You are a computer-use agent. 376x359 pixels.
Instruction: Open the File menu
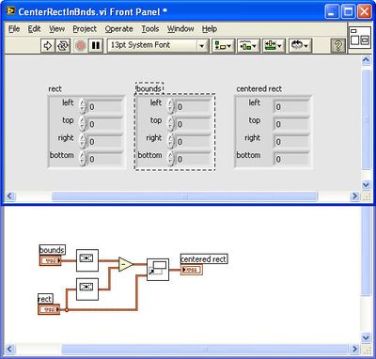pos(14,29)
